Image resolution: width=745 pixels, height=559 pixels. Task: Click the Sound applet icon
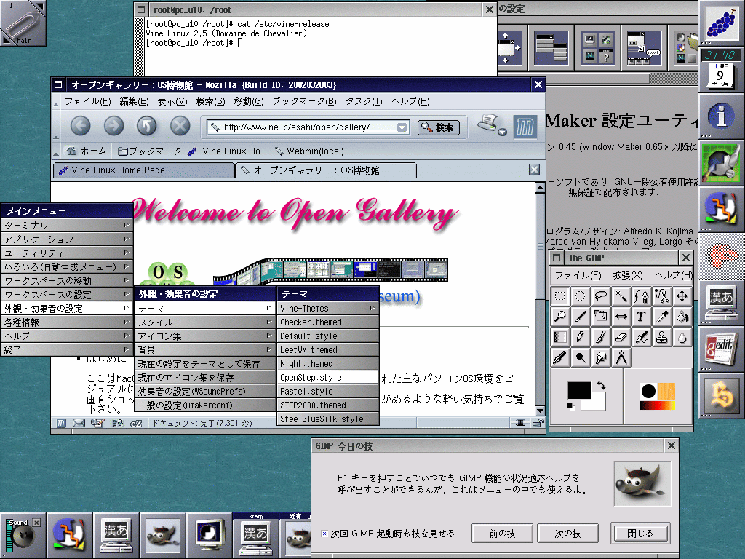click(22, 536)
